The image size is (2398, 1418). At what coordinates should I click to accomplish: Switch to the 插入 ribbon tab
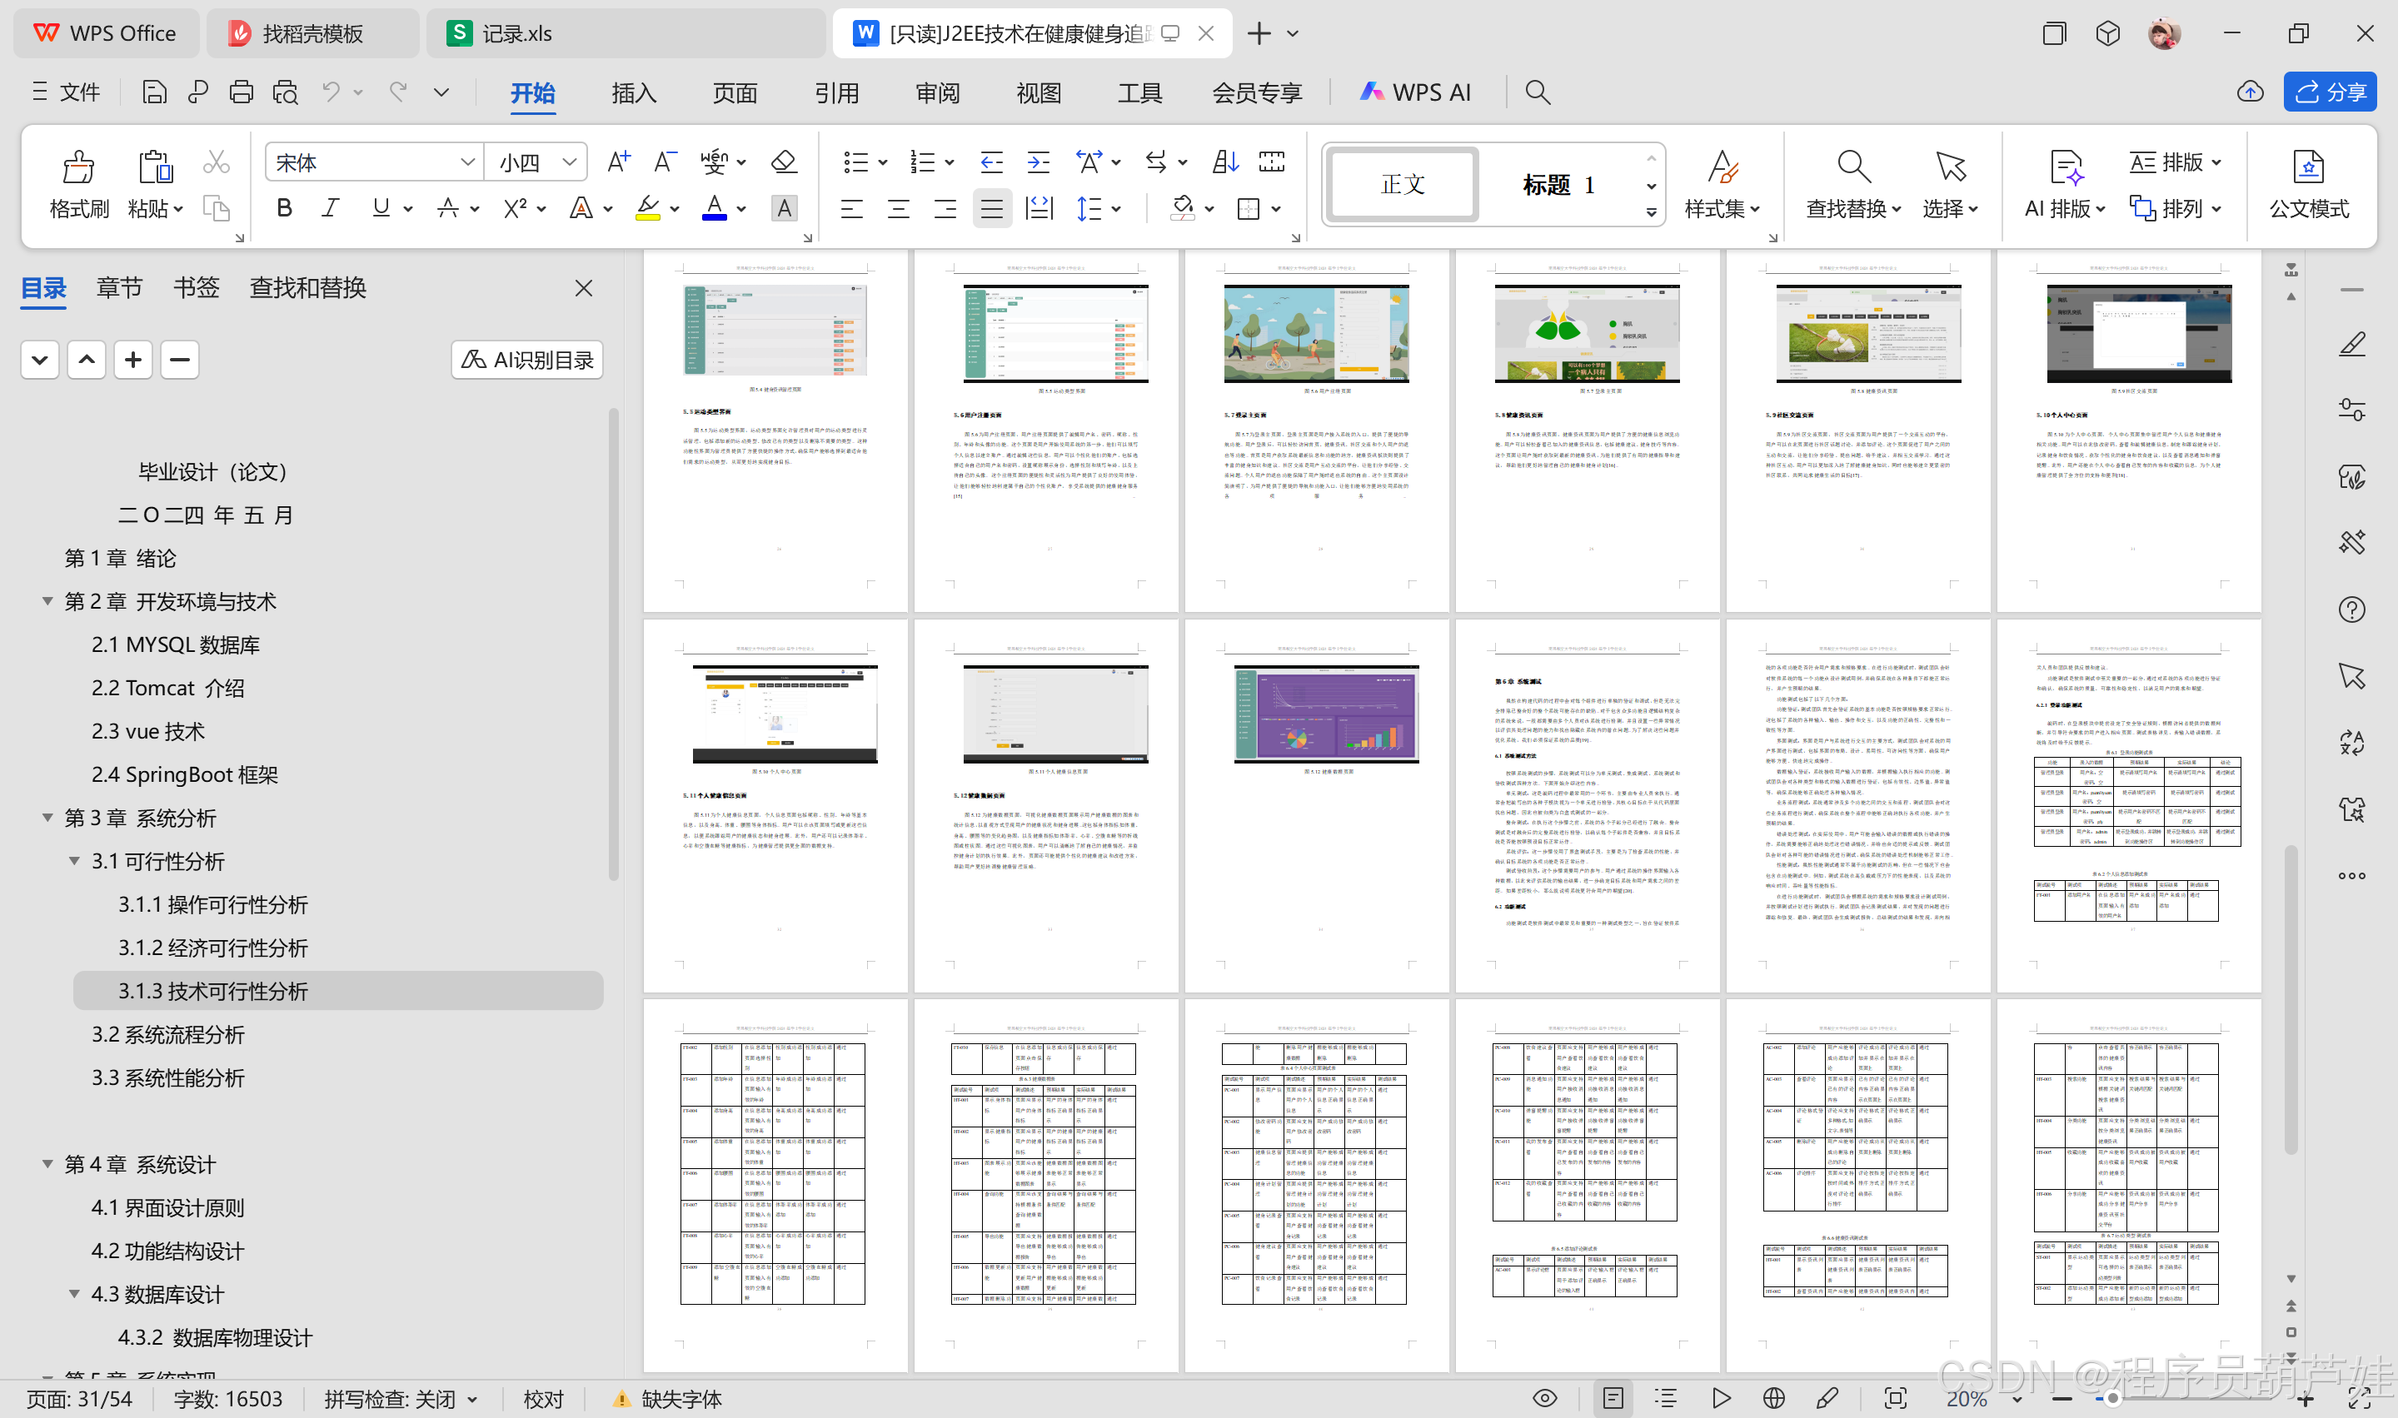pyautogui.click(x=634, y=92)
